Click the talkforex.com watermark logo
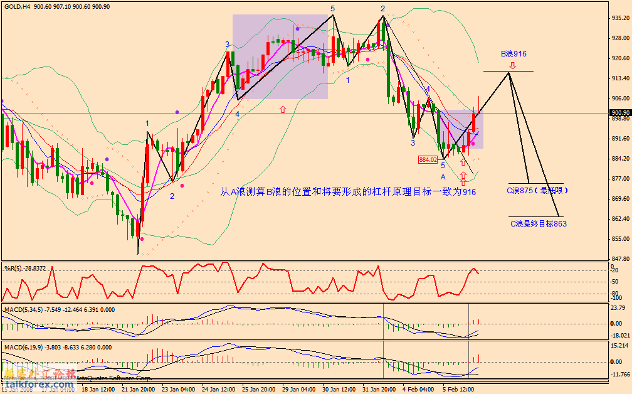This screenshot has height=394, width=632. (31, 383)
